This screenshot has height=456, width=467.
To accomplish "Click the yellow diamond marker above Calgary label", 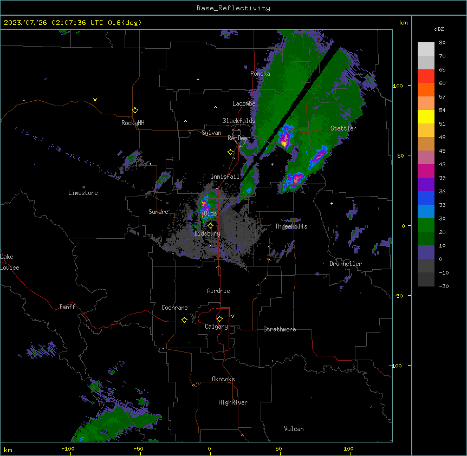I will (219, 319).
